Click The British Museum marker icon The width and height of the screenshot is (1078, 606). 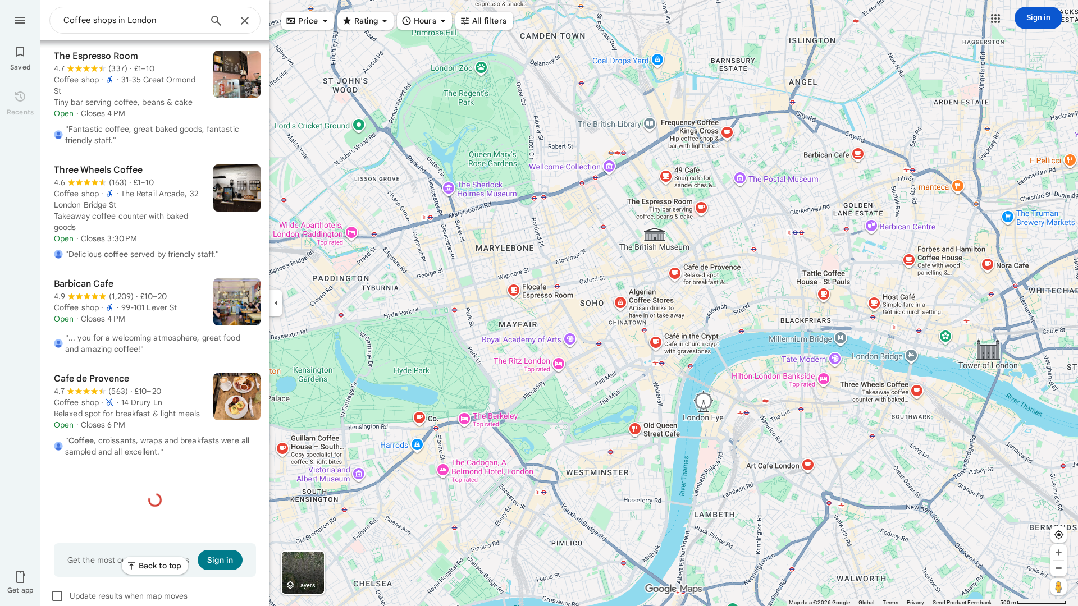coord(655,234)
